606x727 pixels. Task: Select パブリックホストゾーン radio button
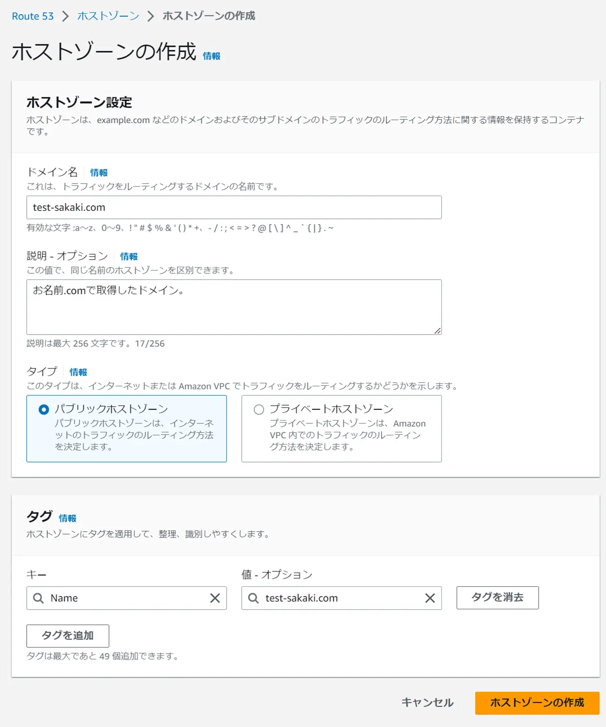coord(44,409)
